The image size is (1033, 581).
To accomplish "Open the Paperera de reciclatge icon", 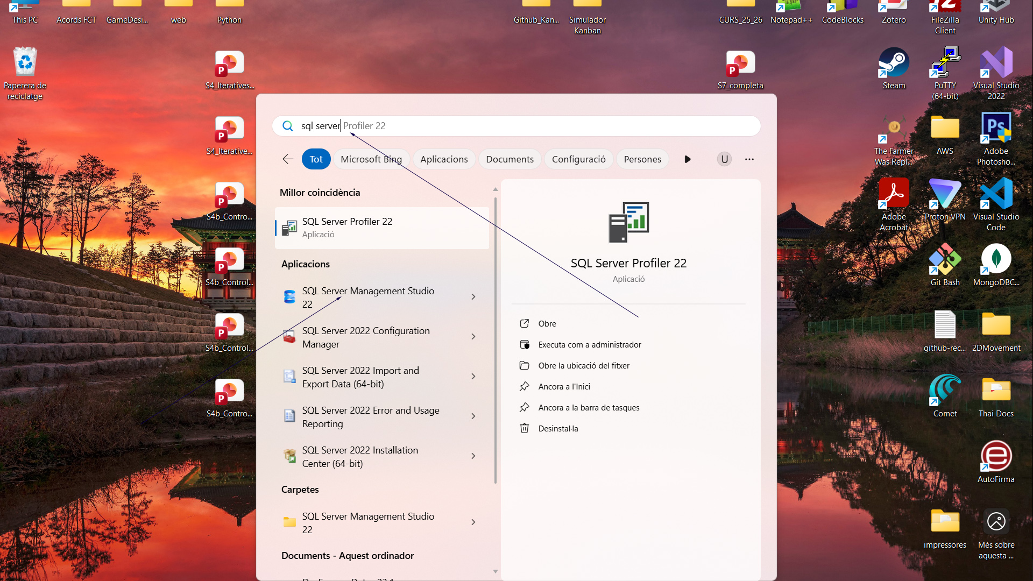I will click(x=25, y=63).
